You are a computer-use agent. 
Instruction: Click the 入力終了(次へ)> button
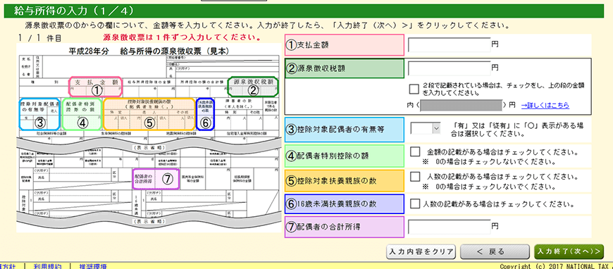pyautogui.click(x=569, y=251)
